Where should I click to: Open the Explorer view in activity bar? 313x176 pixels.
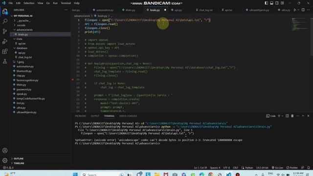coord(5,11)
